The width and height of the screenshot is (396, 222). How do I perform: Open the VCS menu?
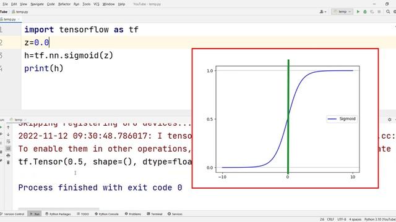click(97, 4)
